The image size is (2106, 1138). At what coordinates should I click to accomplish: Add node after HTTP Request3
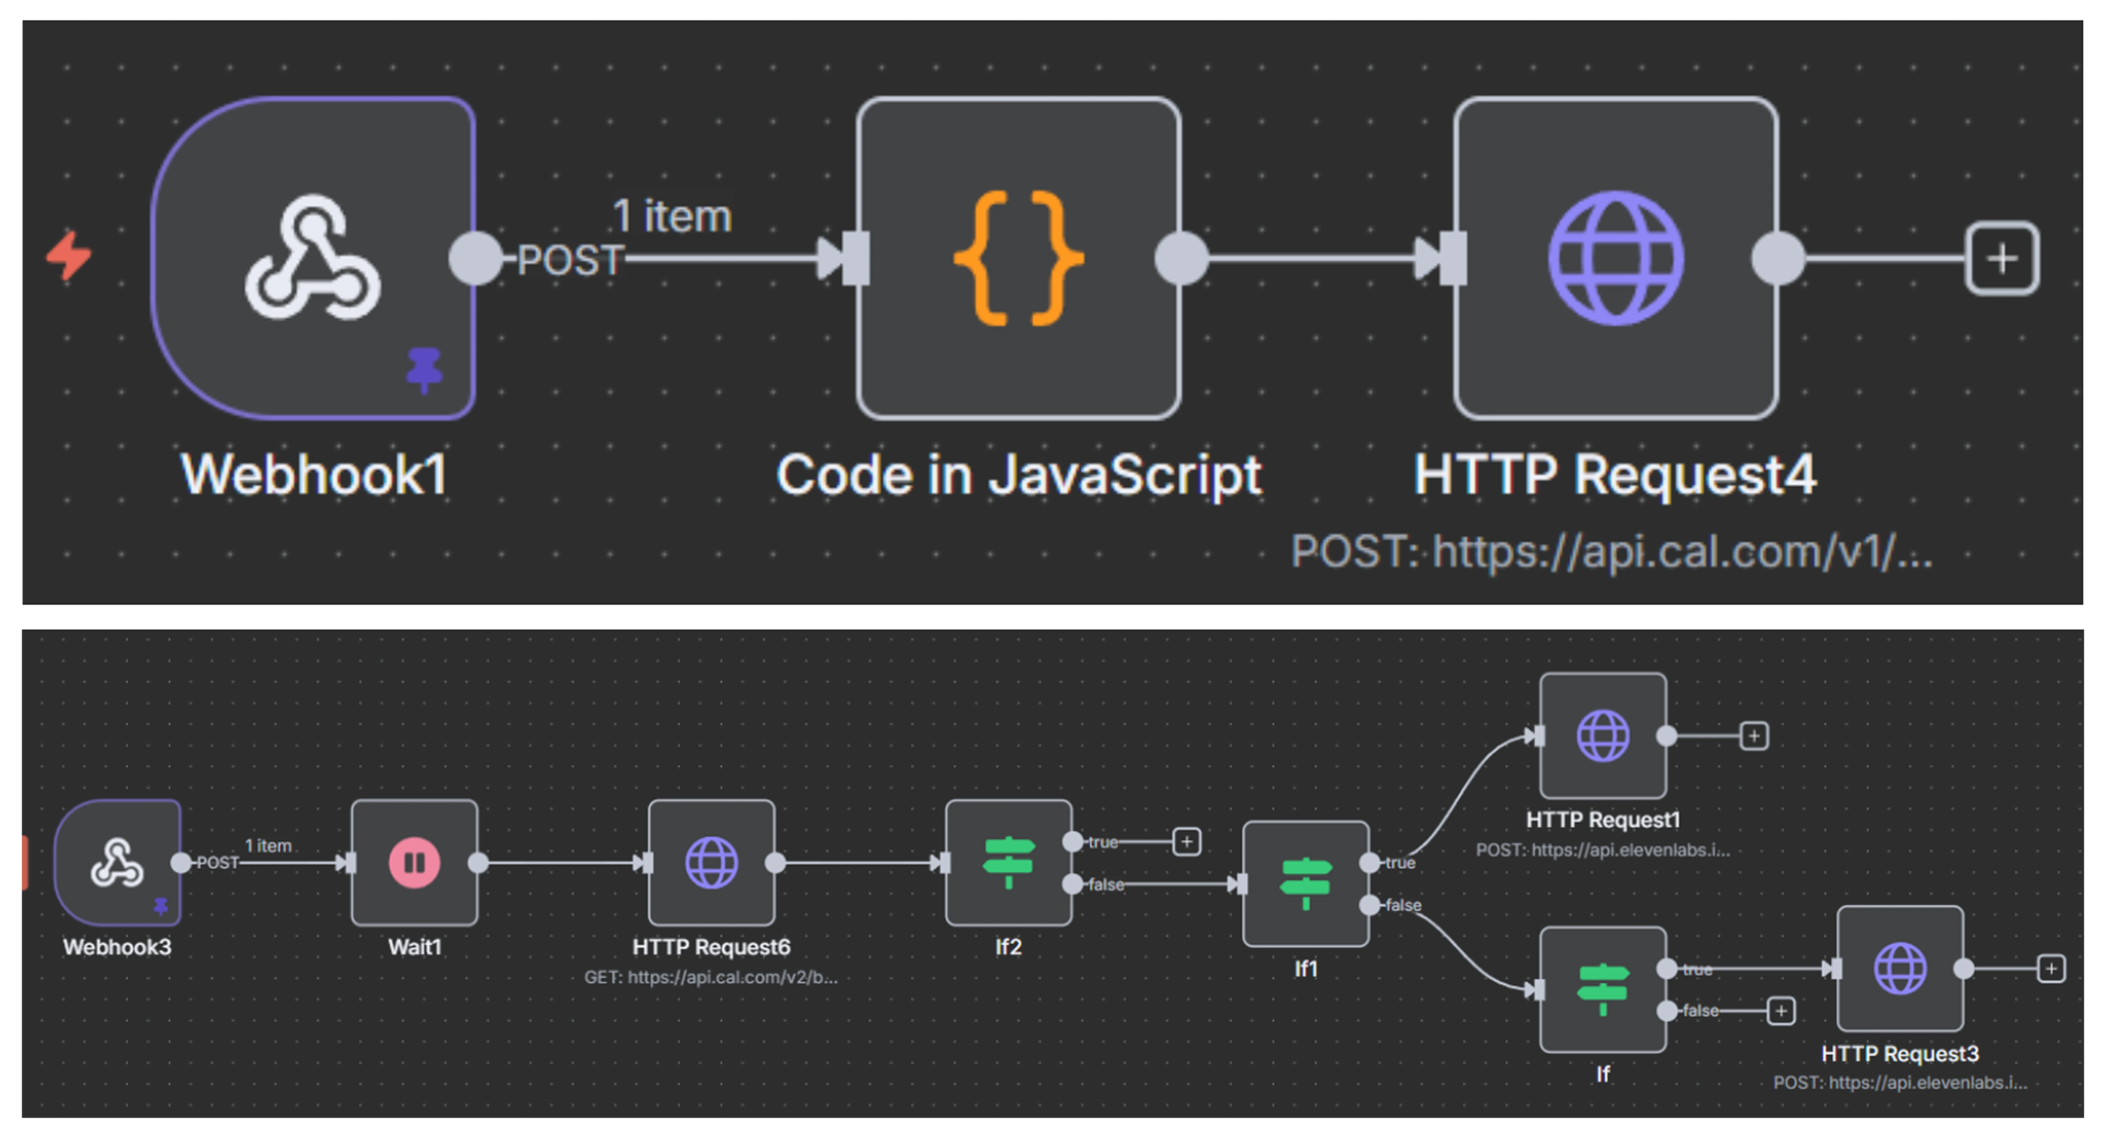[x=2051, y=969]
